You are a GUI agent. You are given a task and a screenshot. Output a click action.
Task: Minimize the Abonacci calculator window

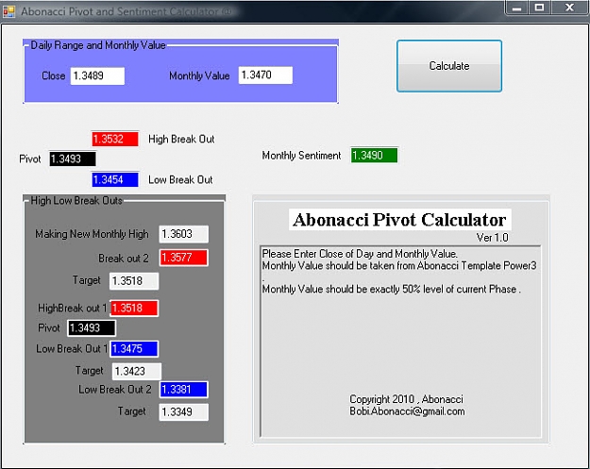point(517,8)
